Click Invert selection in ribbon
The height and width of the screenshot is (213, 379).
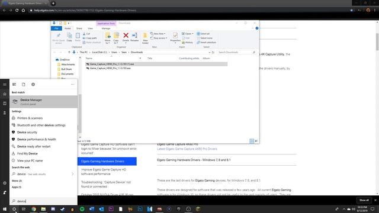click(207, 42)
